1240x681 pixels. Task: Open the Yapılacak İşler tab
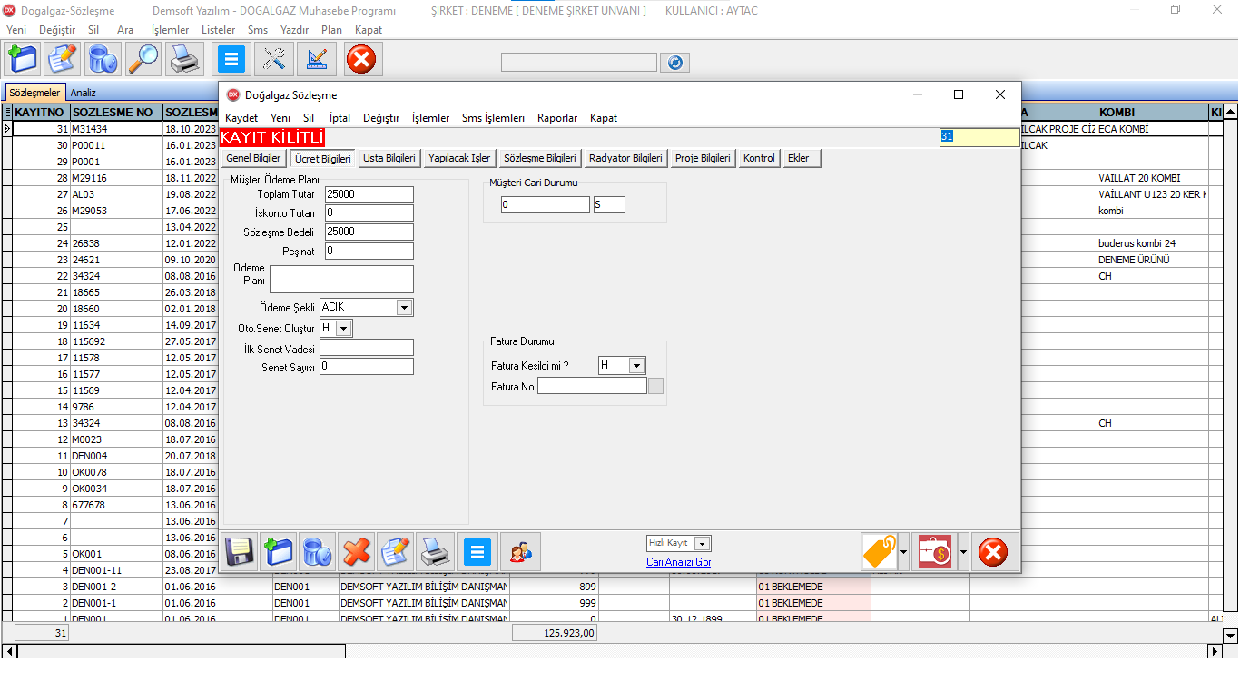(459, 158)
